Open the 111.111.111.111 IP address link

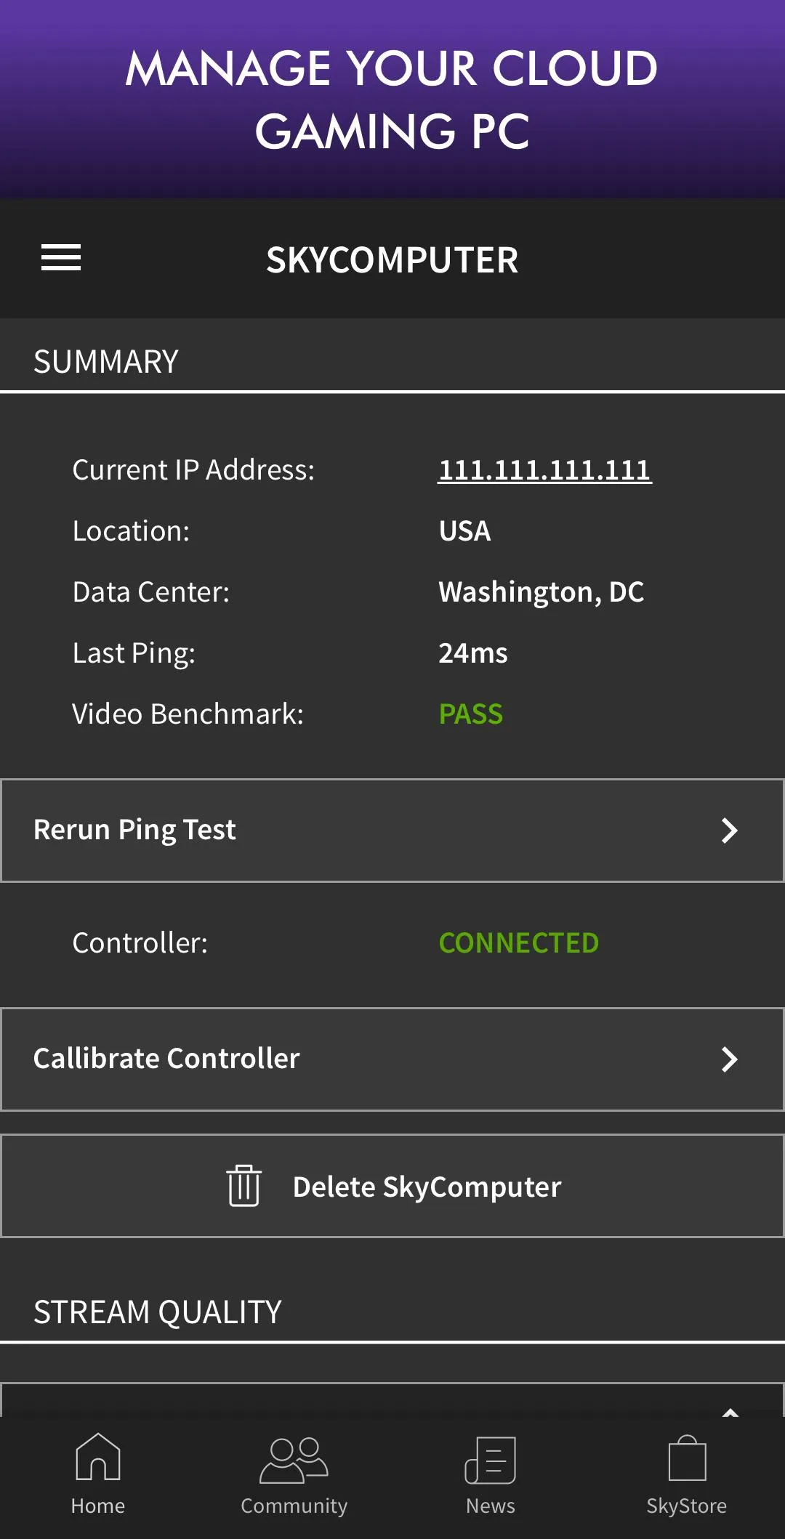(544, 470)
